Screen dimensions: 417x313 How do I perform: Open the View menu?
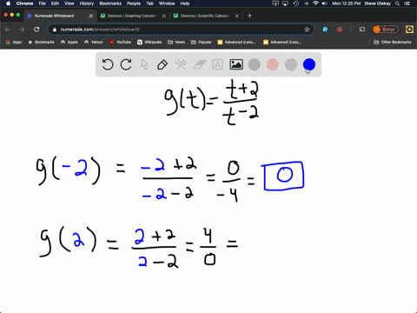69,3
